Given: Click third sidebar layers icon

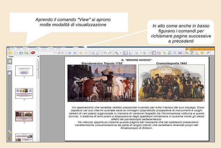Looking at the screenshot, I should (10, 73).
